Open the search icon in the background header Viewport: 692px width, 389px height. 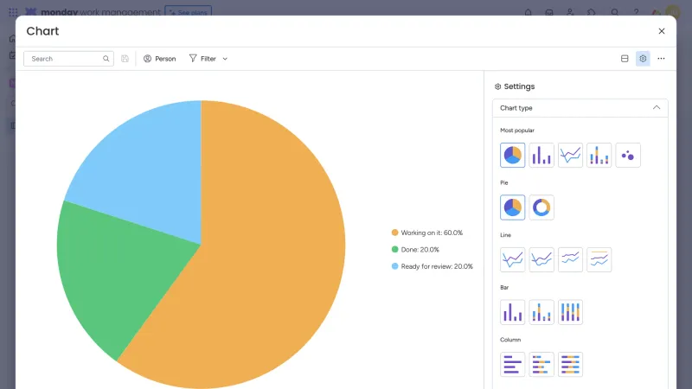pos(614,12)
